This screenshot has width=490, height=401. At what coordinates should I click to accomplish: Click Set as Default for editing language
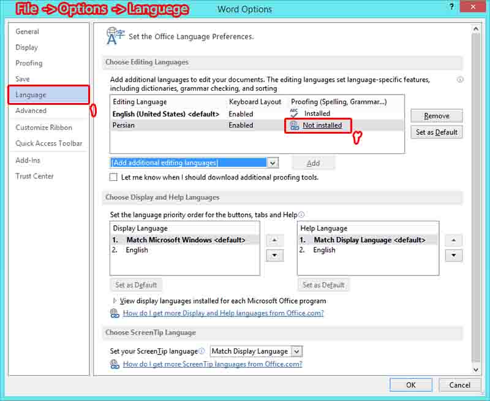tap(437, 132)
